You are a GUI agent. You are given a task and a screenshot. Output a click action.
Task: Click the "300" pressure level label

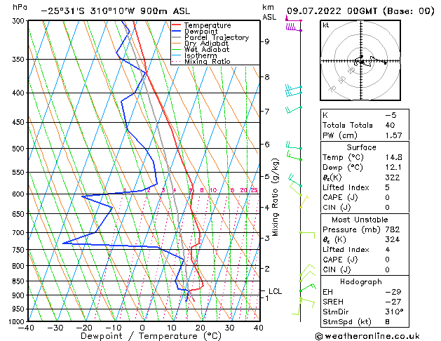(x=20, y=21)
